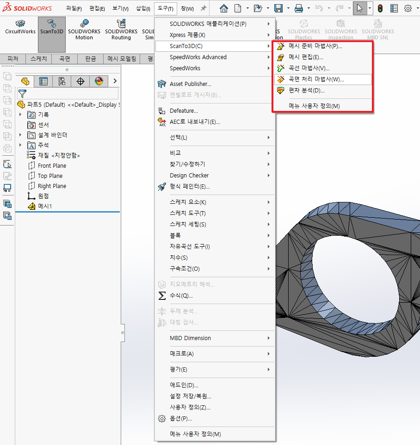Open 수식(Q) equations dialog
Viewport: 420px width, 445px height.
click(x=215, y=296)
